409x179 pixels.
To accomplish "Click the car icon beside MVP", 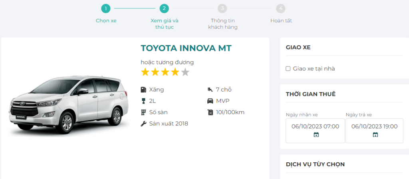I will (x=210, y=101).
